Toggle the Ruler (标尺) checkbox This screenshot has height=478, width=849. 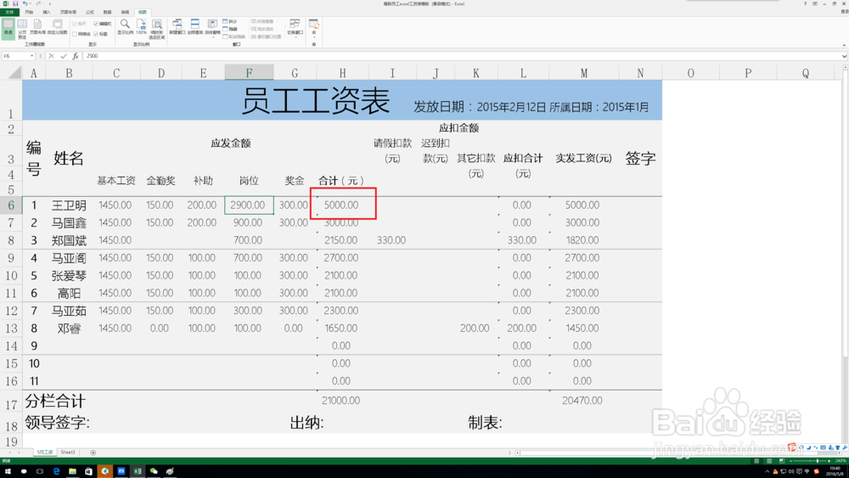coord(79,24)
